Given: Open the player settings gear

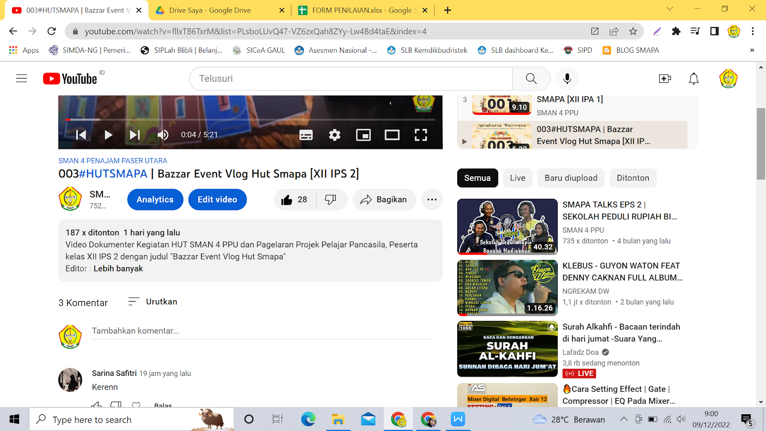Looking at the screenshot, I should [x=335, y=135].
